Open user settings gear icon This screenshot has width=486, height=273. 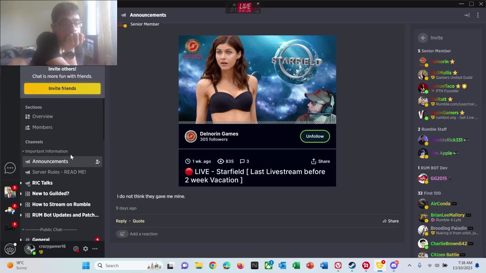click(85, 249)
